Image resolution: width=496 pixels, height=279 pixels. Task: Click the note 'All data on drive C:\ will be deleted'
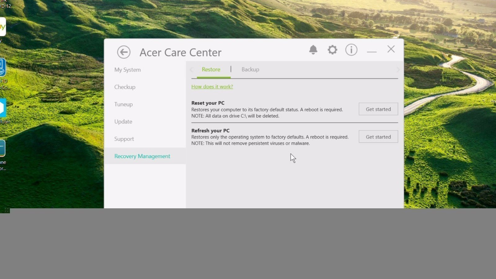click(x=235, y=116)
